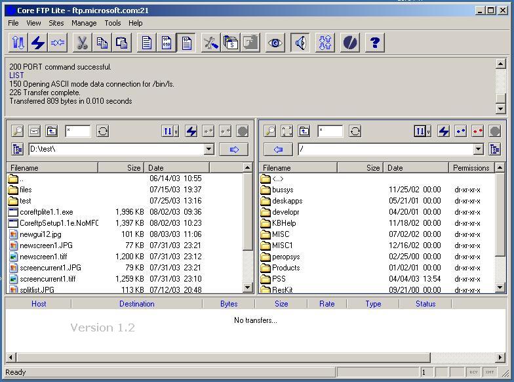Click the Cut scissors icon
514x382 pixels.
(x=82, y=43)
